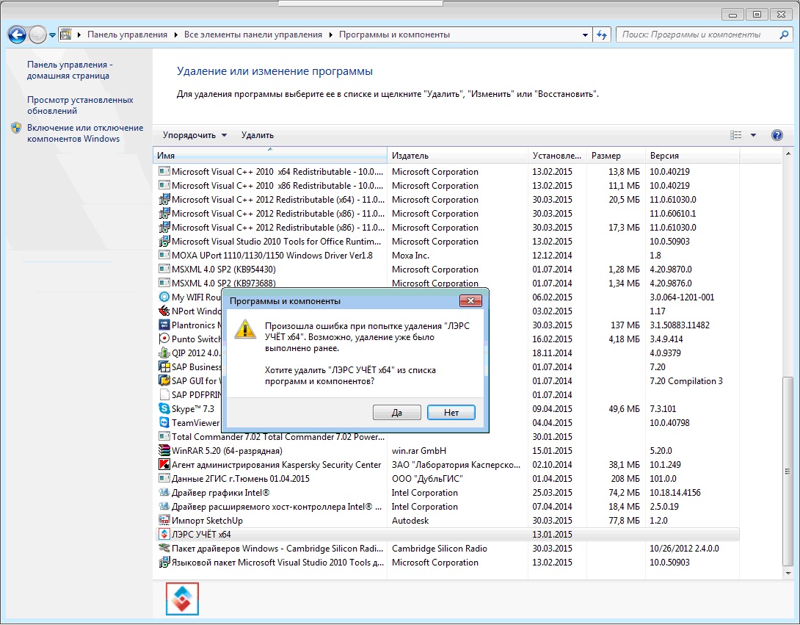Select Microsoft Visual Studio 2010 Tools for Office Runtime

(446, 242)
